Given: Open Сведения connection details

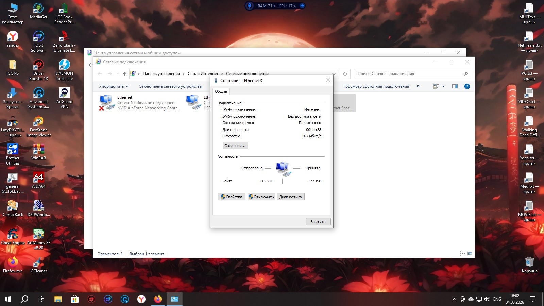Looking at the screenshot, I should click(x=235, y=146).
